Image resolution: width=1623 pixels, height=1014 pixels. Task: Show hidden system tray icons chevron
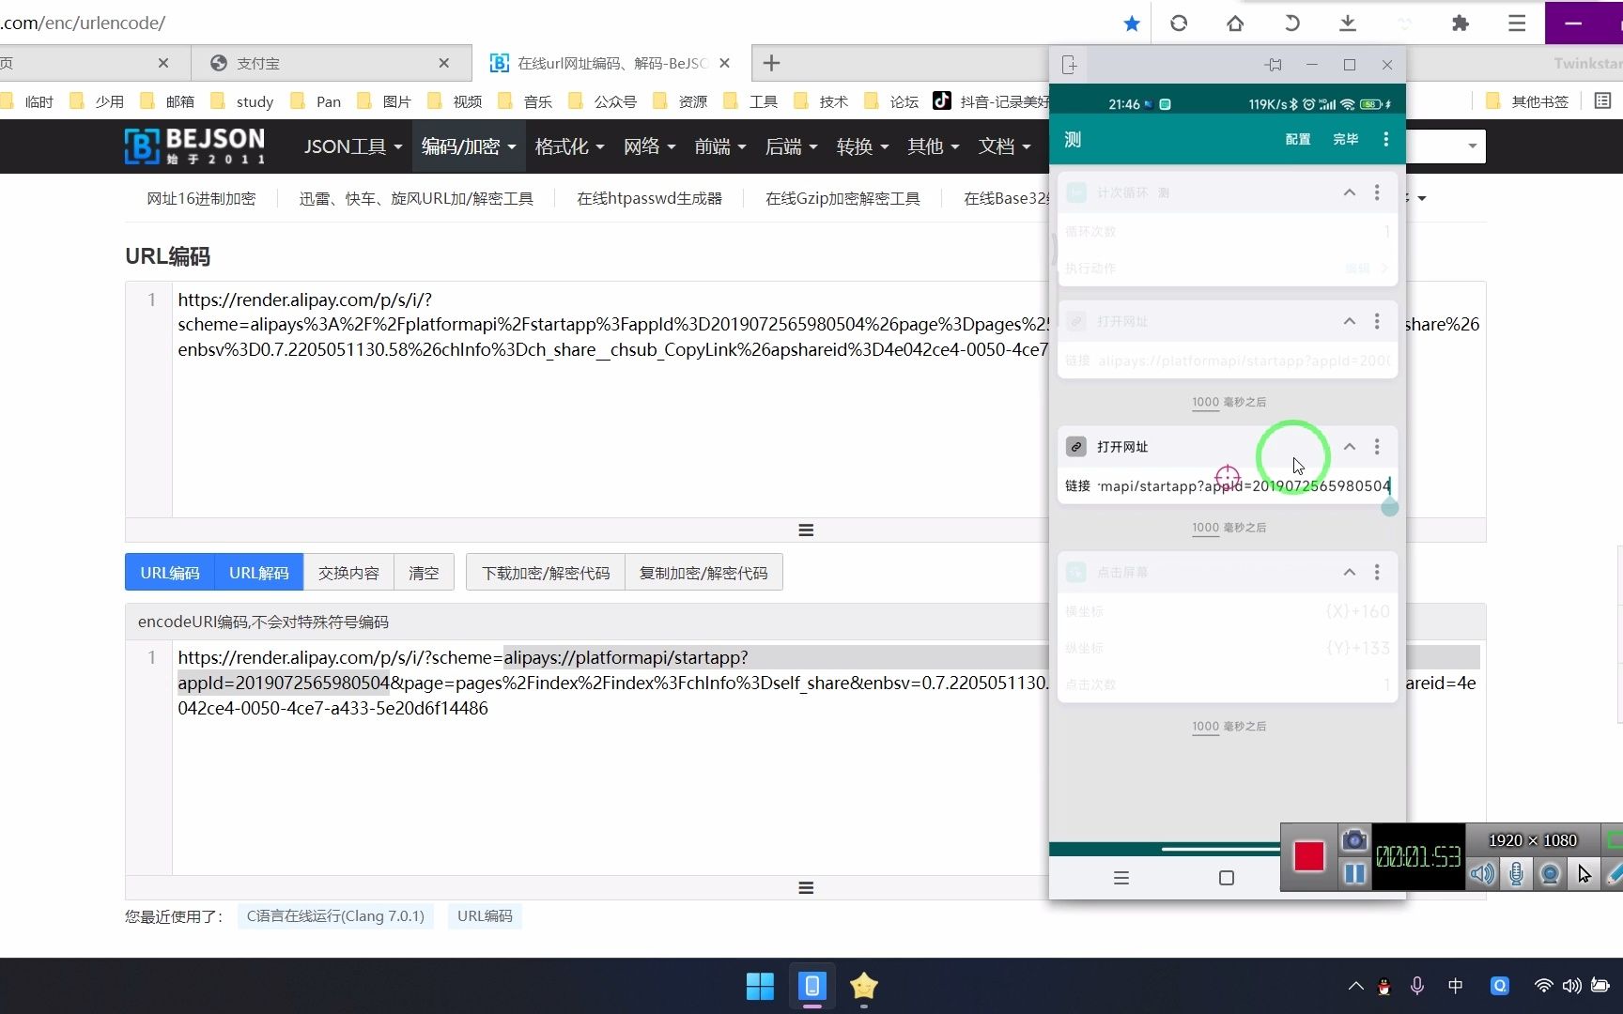coord(1355,986)
